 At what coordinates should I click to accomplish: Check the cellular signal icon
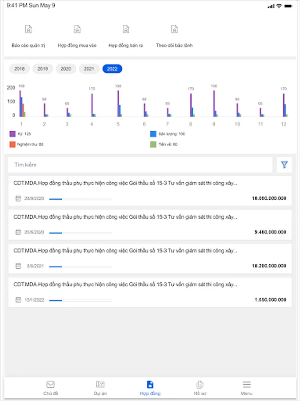point(271,6)
